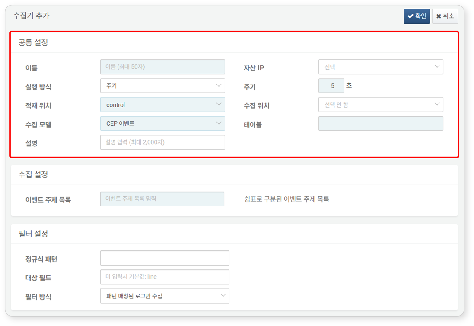Viewport: 474px width, 326px height.
Task: Focus the 설명 description input field
Action: 162,142
